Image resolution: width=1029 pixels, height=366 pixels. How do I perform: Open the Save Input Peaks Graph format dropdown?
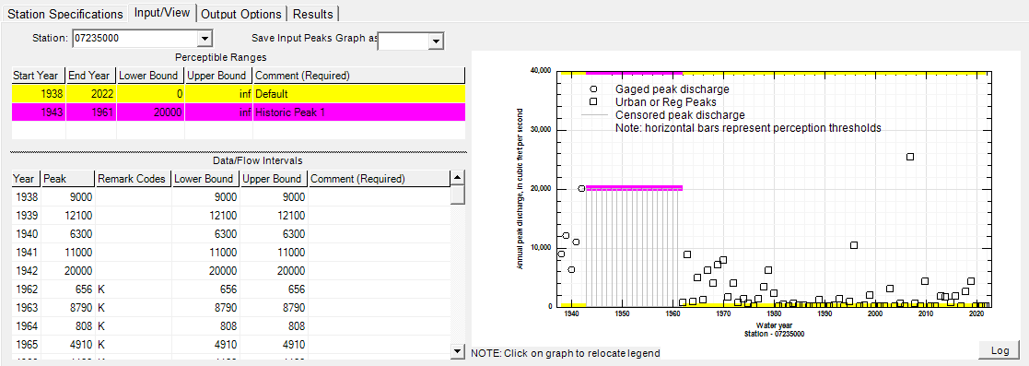437,41
